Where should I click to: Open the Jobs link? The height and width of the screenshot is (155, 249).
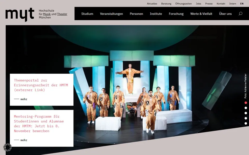[x=198, y=4]
